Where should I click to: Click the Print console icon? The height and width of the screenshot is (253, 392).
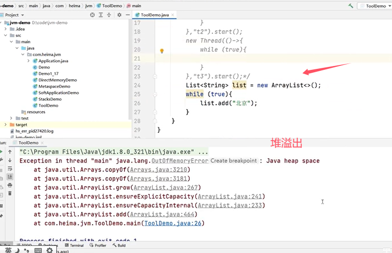(10, 185)
